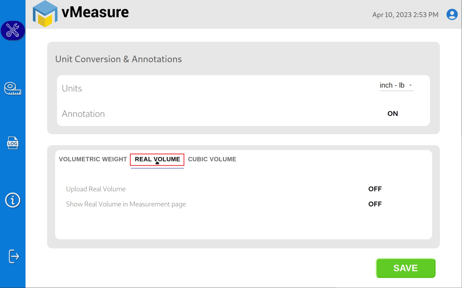Image resolution: width=462 pixels, height=288 pixels.
Task: Click the Apr 10, 2023 timestamp
Action: (x=405, y=14)
